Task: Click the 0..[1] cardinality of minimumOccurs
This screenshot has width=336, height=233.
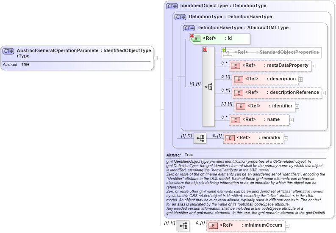Action: pyautogui.click(x=200, y=223)
